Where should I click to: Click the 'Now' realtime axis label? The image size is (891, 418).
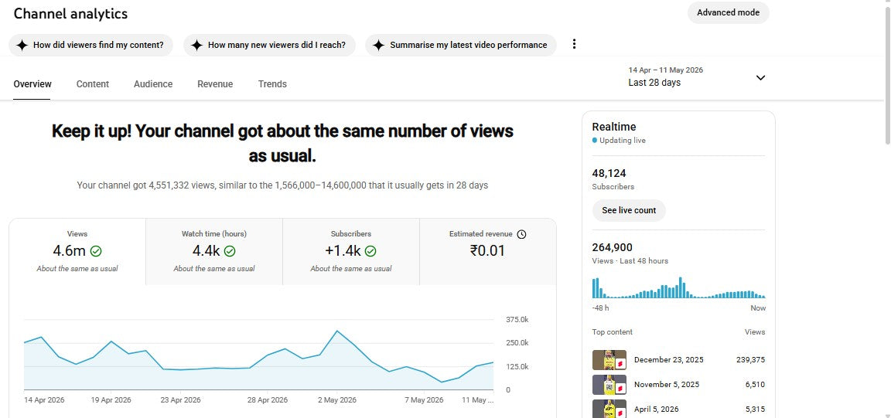coord(758,308)
